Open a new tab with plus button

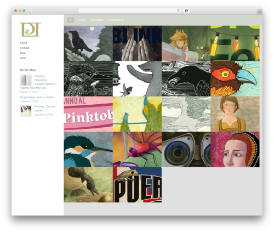coord(260,12)
